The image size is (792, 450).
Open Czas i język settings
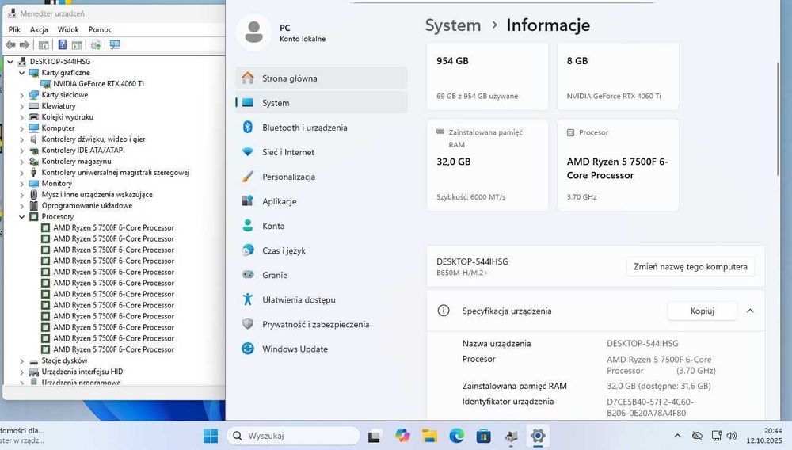click(x=322, y=250)
